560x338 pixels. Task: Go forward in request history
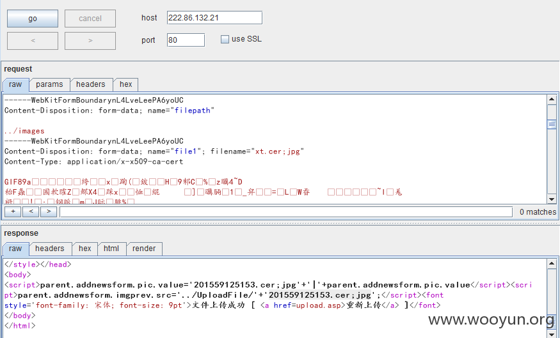coord(90,41)
